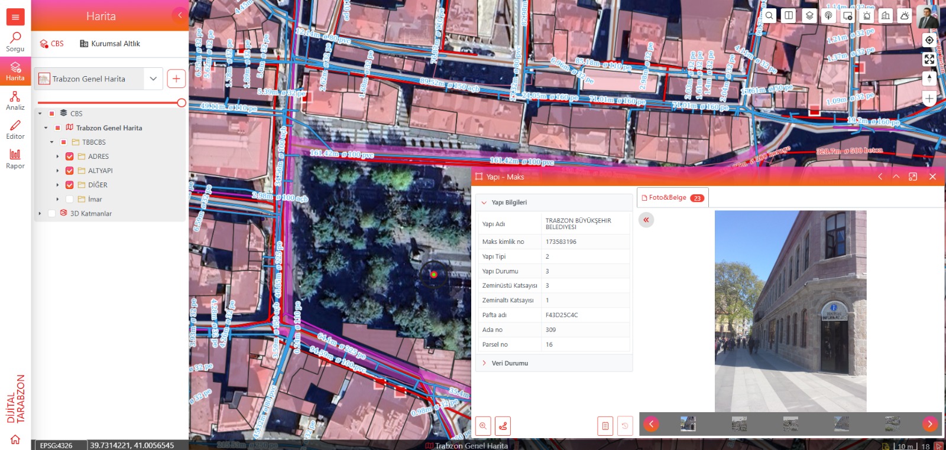
Task: Locate my position on the map
Action: click(x=929, y=40)
